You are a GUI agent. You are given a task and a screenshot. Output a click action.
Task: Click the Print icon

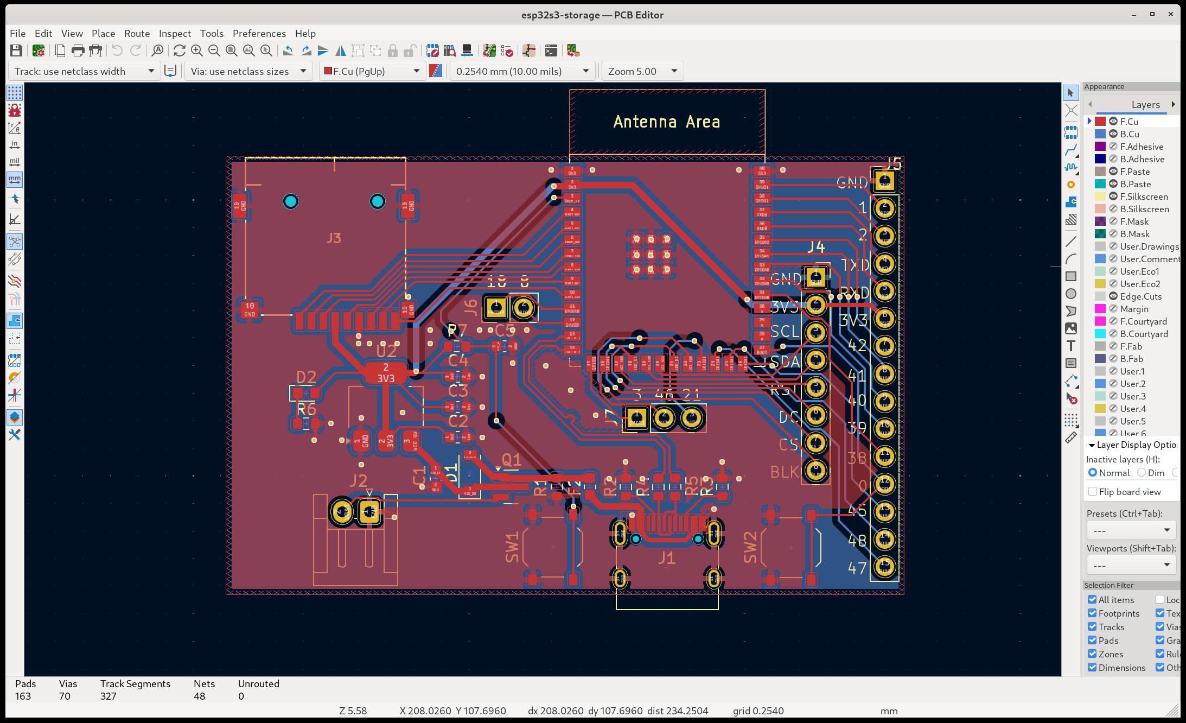(78, 51)
